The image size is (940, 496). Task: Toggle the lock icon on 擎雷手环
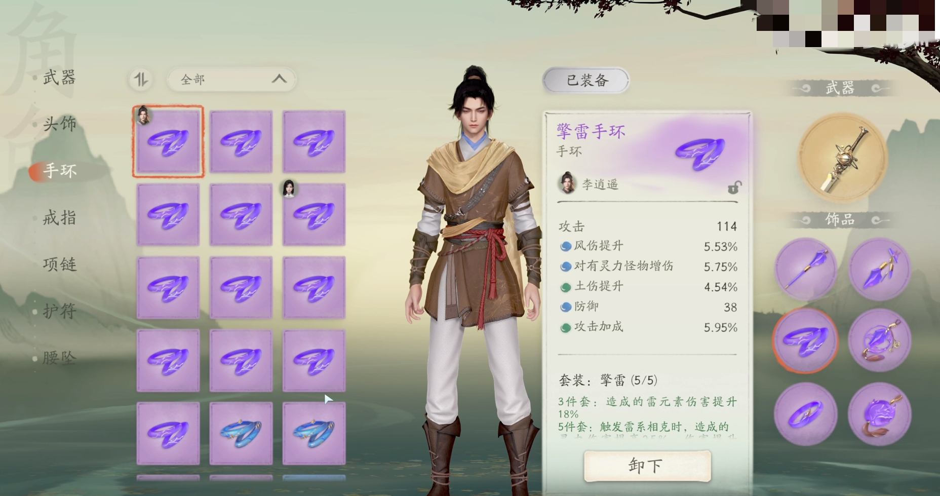click(734, 187)
